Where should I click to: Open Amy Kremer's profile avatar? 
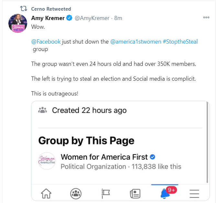click(18, 23)
